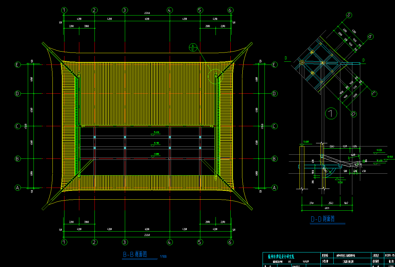Select the 1:100 scale label

[163, 257]
